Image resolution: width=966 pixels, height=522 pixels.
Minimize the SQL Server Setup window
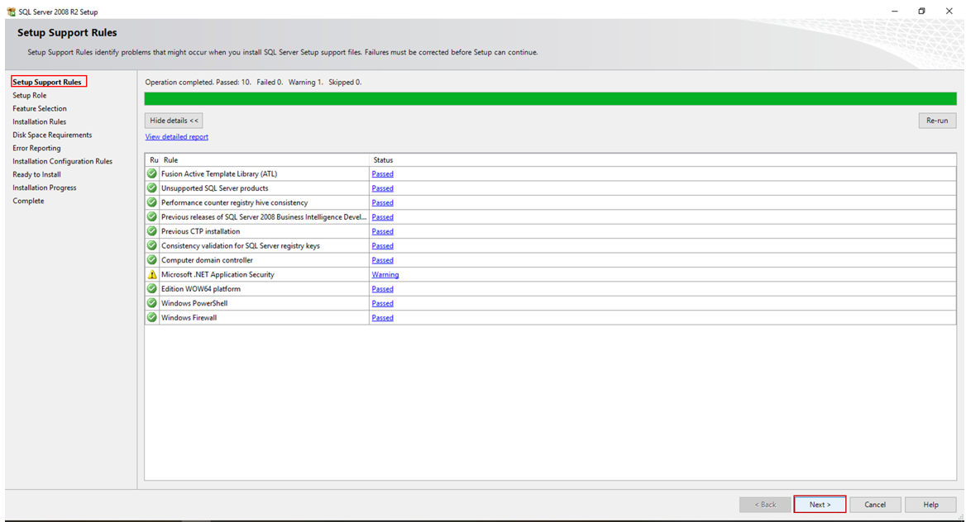tap(895, 11)
